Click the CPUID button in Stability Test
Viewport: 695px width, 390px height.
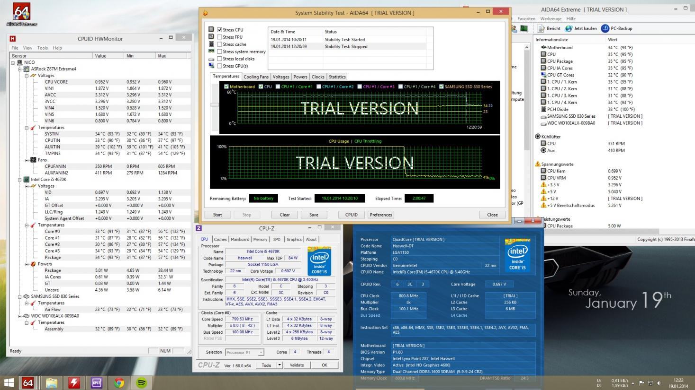pyautogui.click(x=352, y=215)
